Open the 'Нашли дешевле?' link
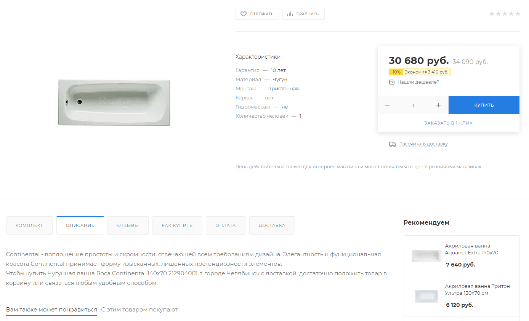The image size is (529, 321). pos(418,82)
